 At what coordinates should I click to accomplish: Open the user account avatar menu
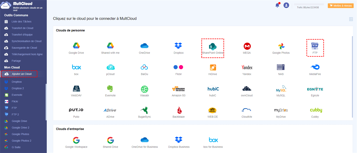(x=286, y=5)
